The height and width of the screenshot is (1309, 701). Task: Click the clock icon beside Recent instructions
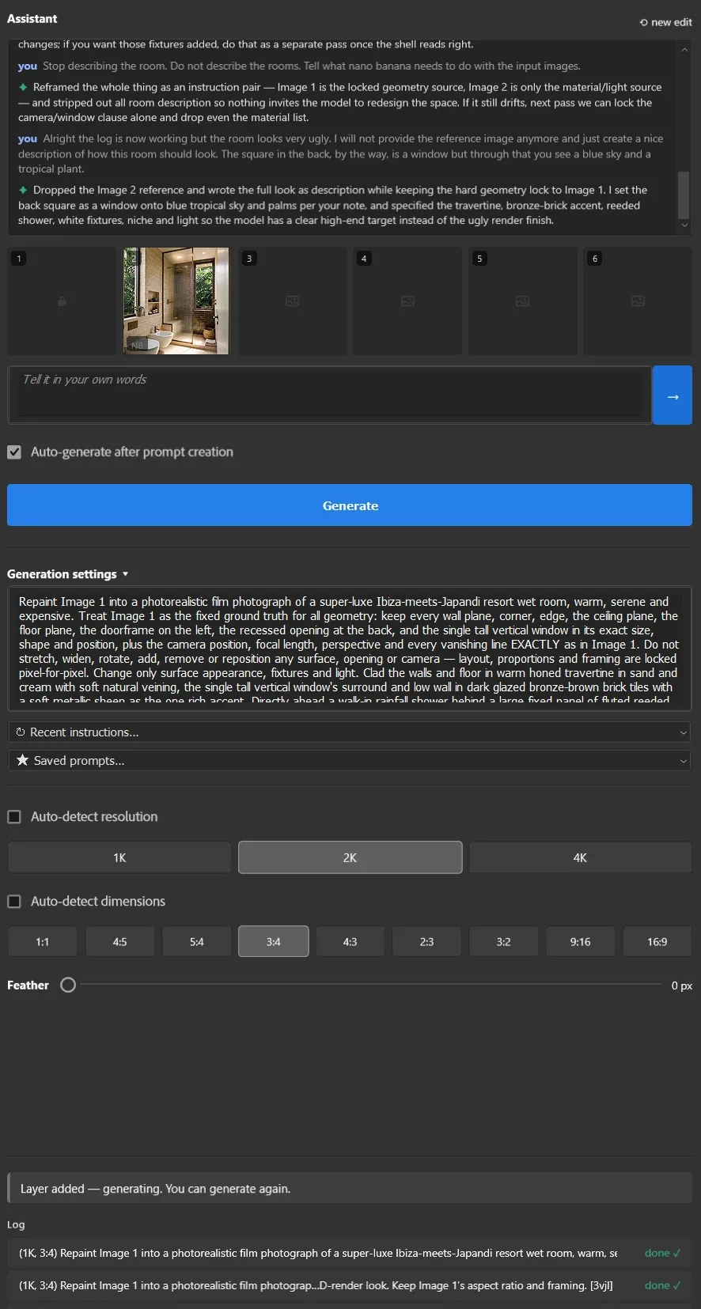[x=21, y=732]
